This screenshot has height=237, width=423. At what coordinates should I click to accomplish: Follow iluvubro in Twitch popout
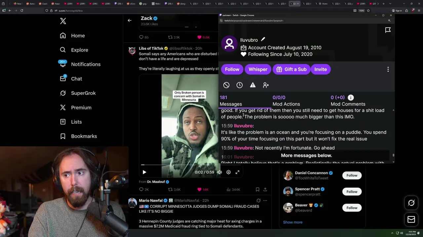tap(232, 69)
